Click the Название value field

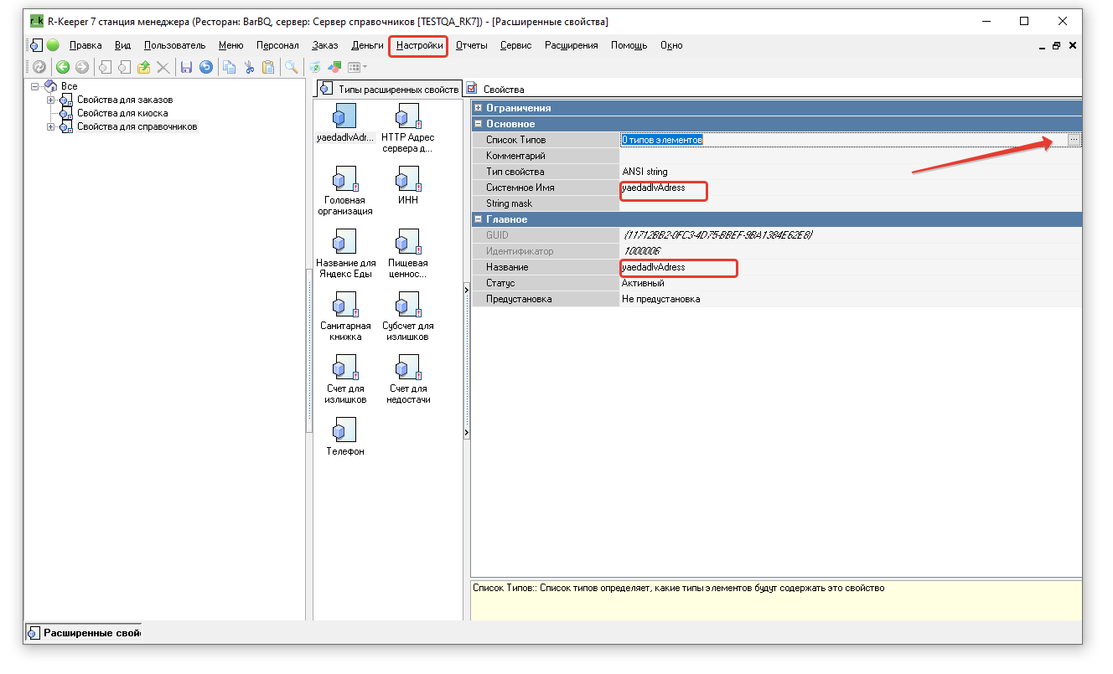[851, 267]
